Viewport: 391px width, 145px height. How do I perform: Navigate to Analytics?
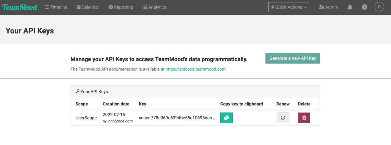154,7
